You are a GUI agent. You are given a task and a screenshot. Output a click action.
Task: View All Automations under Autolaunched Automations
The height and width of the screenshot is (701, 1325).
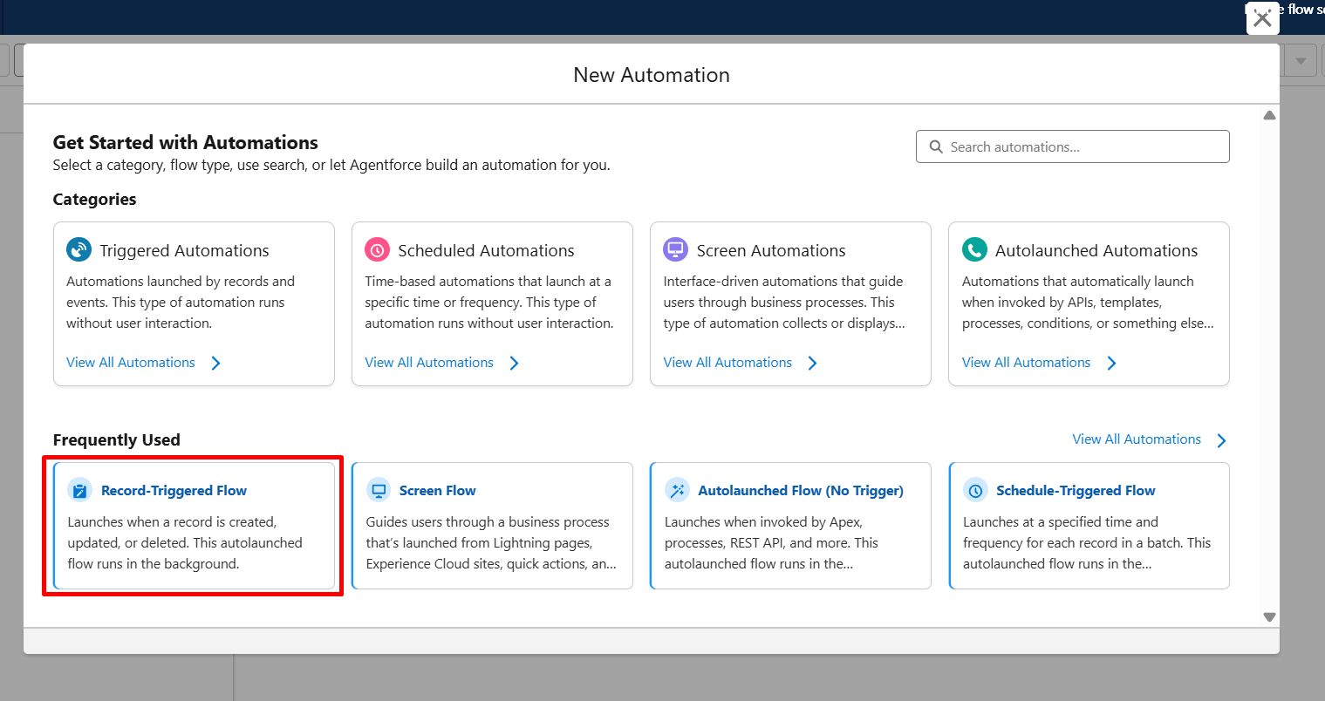(x=1026, y=363)
